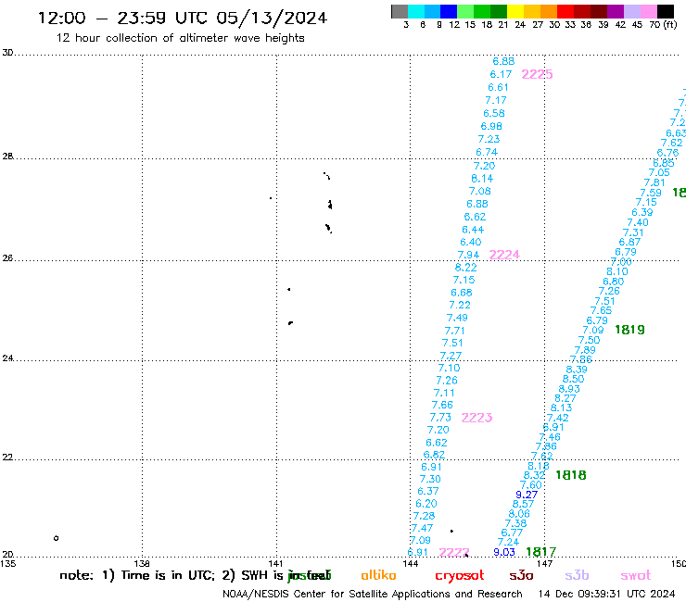Click the dark red 's3a' legend label
The image size is (686, 602).
pos(521,575)
